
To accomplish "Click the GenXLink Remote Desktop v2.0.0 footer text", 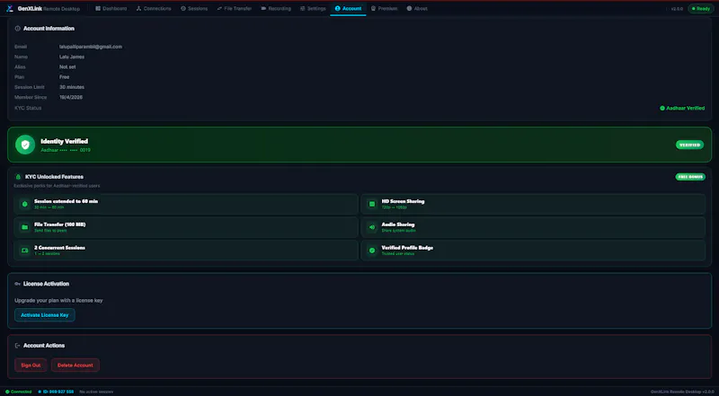I will pyautogui.click(x=682, y=392).
